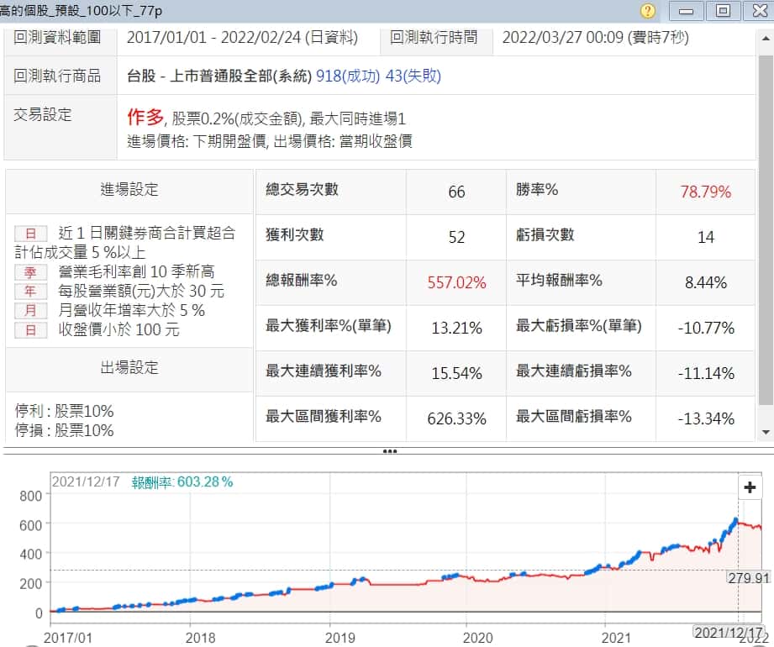Minimize the backtest report window
774x647 pixels.
pyautogui.click(x=687, y=11)
